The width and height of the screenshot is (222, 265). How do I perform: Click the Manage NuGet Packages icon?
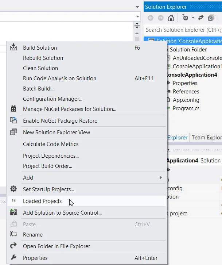point(13,108)
